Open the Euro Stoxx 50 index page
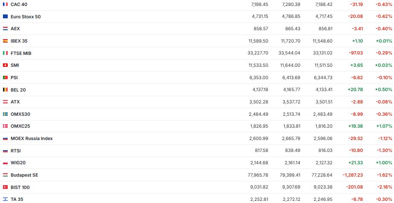The height and width of the screenshot is (203, 394). tap(26, 17)
